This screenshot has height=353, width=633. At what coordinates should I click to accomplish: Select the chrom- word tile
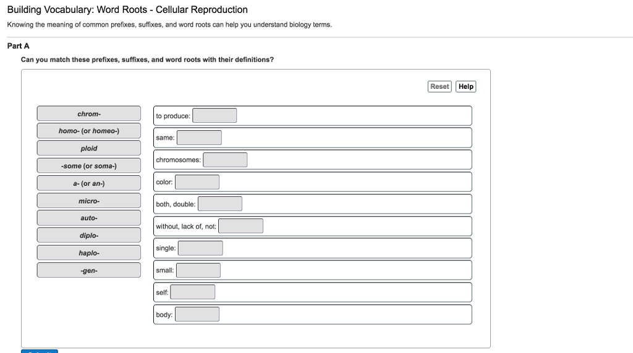pyautogui.click(x=89, y=114)
